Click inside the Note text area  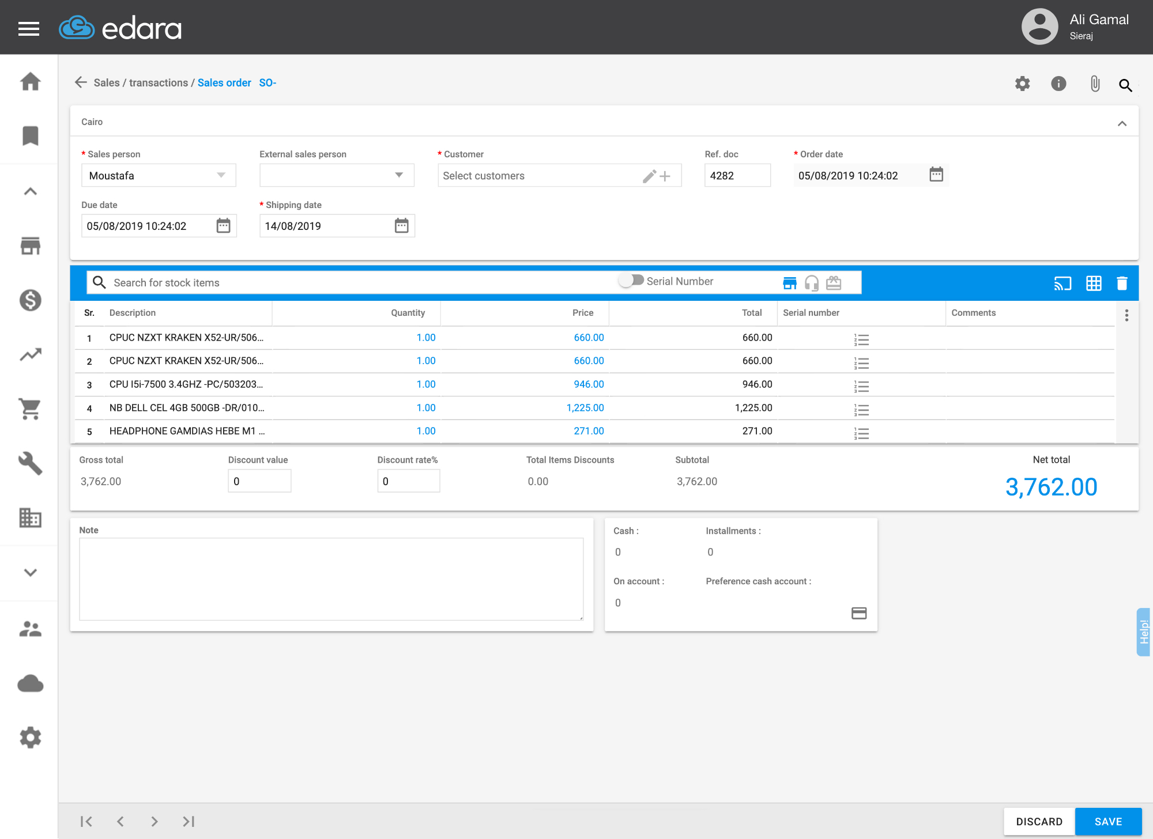pos(331,579)
